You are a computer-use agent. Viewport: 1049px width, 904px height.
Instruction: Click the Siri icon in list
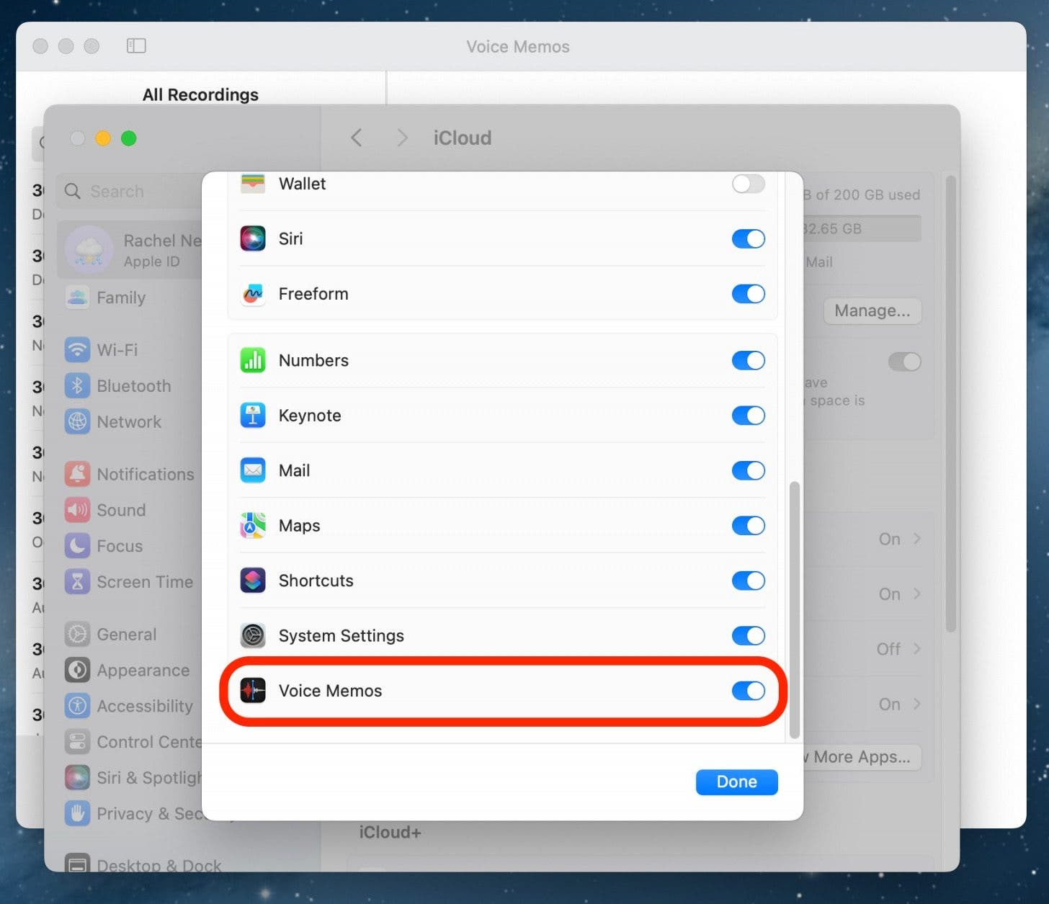coord(253,238)
